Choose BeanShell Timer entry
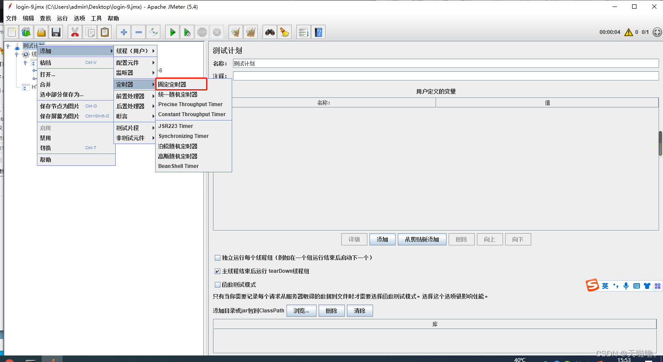The height and width of the screenshot is (362, 663). click(x=193, y=166)
